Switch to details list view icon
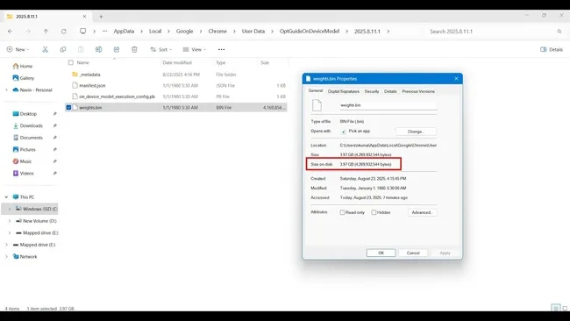The width and height of the screenshot is (570, 321). pyautogui.click(x=555, y=308)
